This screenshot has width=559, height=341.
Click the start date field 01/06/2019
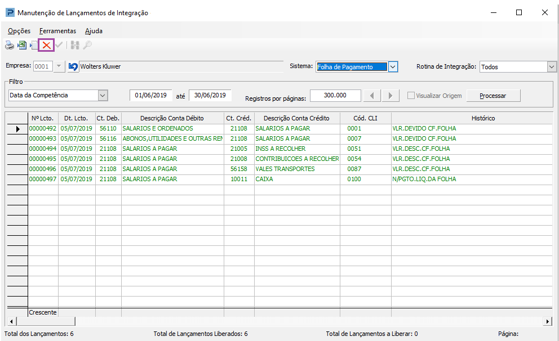coord(151,95)
